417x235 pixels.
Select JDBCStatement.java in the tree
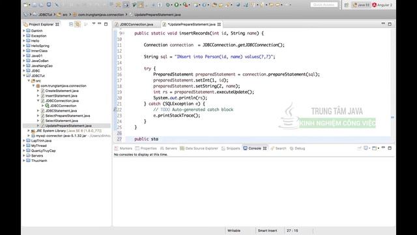[x=61, y=110]
